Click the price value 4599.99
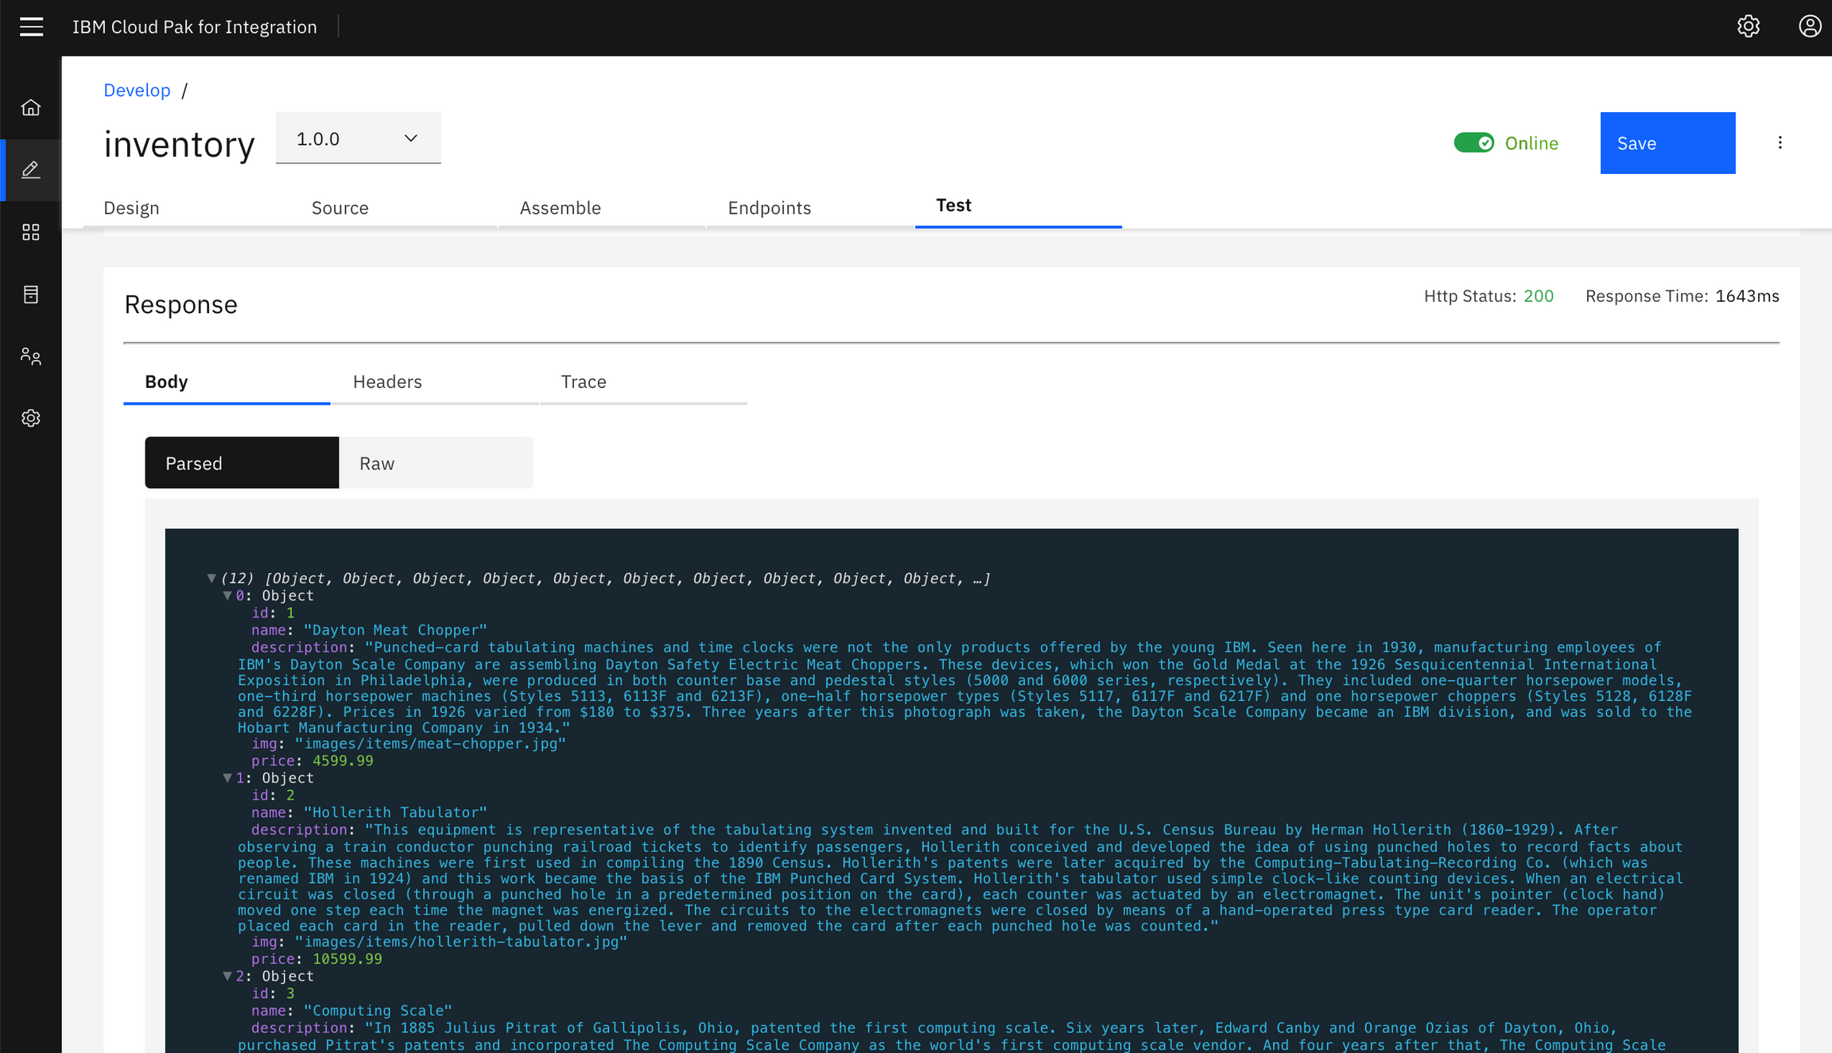The height and width of the screenshot is (1053, 1832). 343,761
